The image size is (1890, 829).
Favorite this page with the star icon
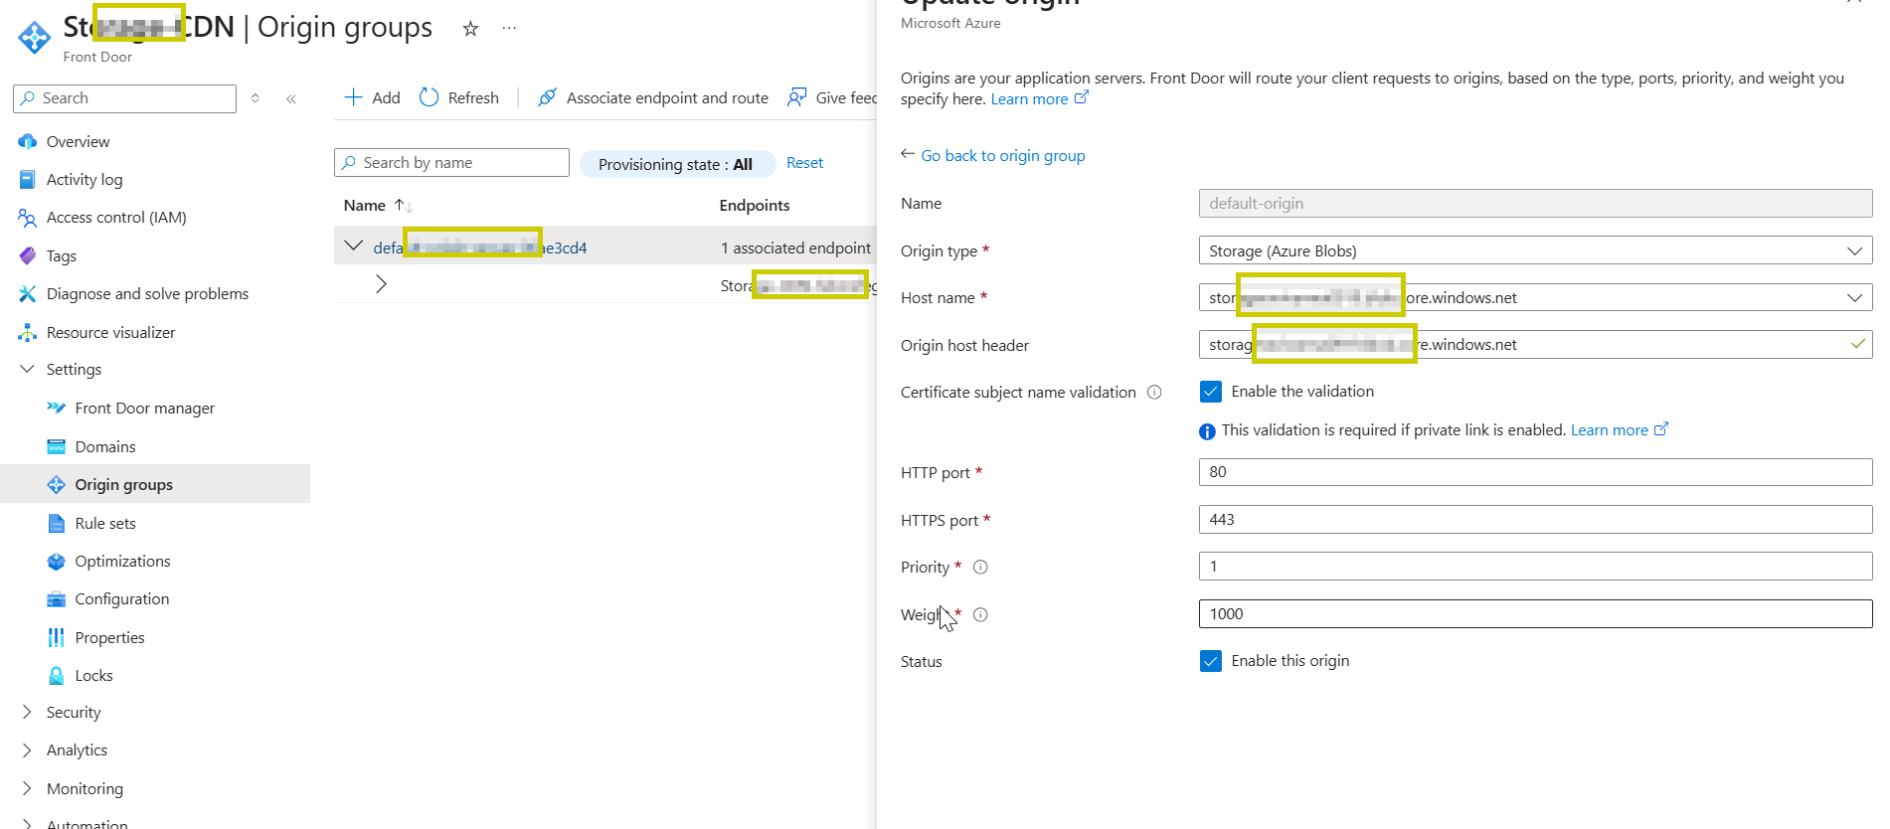[x=471, y=29]
